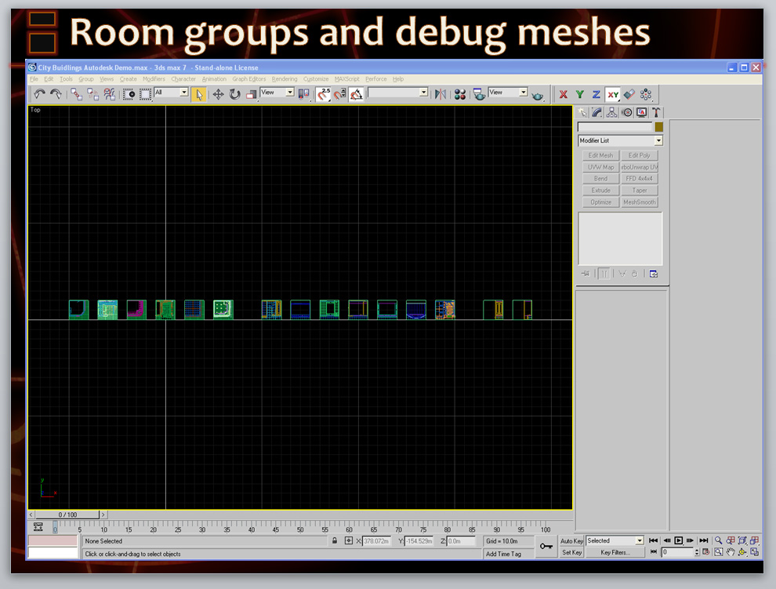Click the play animation button
The image size is (776, 589).
pyautogui.click(x=679, y=541)
